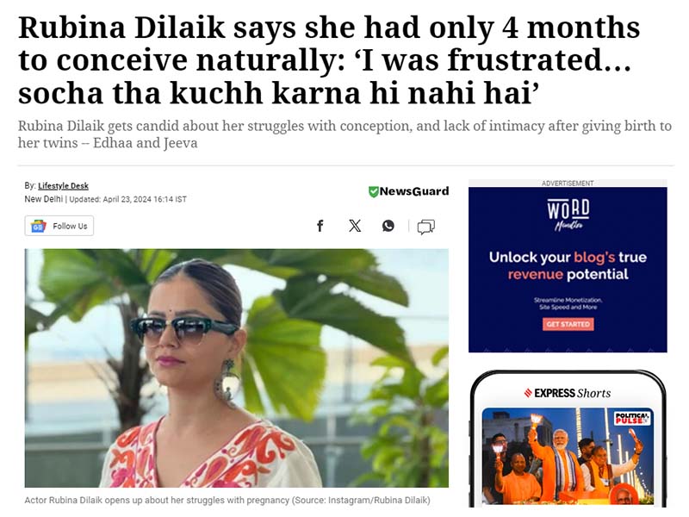Click the photo caption with Instagram source
The image size is (689, 517).
click(227, 501)
